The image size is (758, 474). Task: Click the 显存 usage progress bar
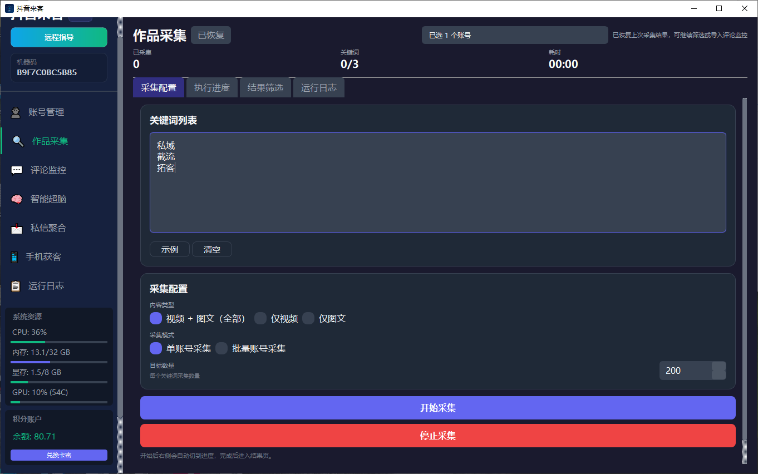pyautogui.click(x=59, y=382)
